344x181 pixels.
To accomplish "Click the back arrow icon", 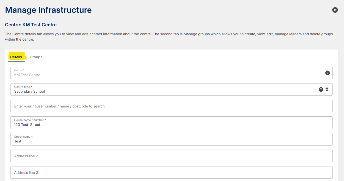I will [335, 10].
